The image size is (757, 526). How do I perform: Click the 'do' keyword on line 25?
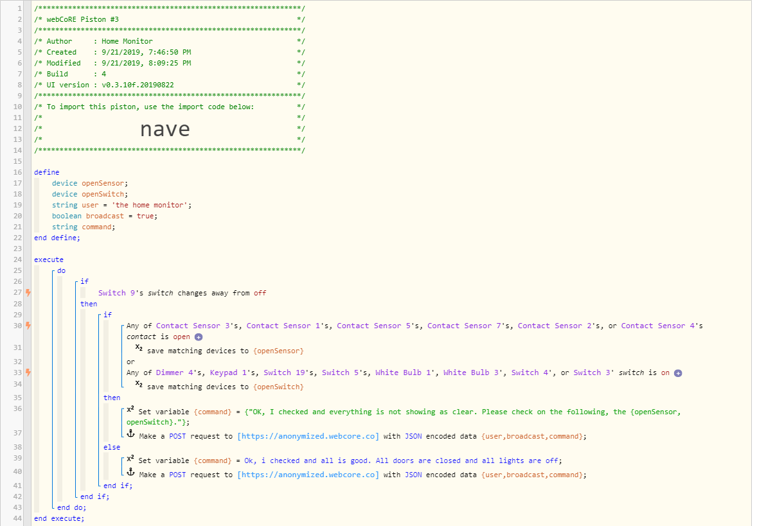61,271
